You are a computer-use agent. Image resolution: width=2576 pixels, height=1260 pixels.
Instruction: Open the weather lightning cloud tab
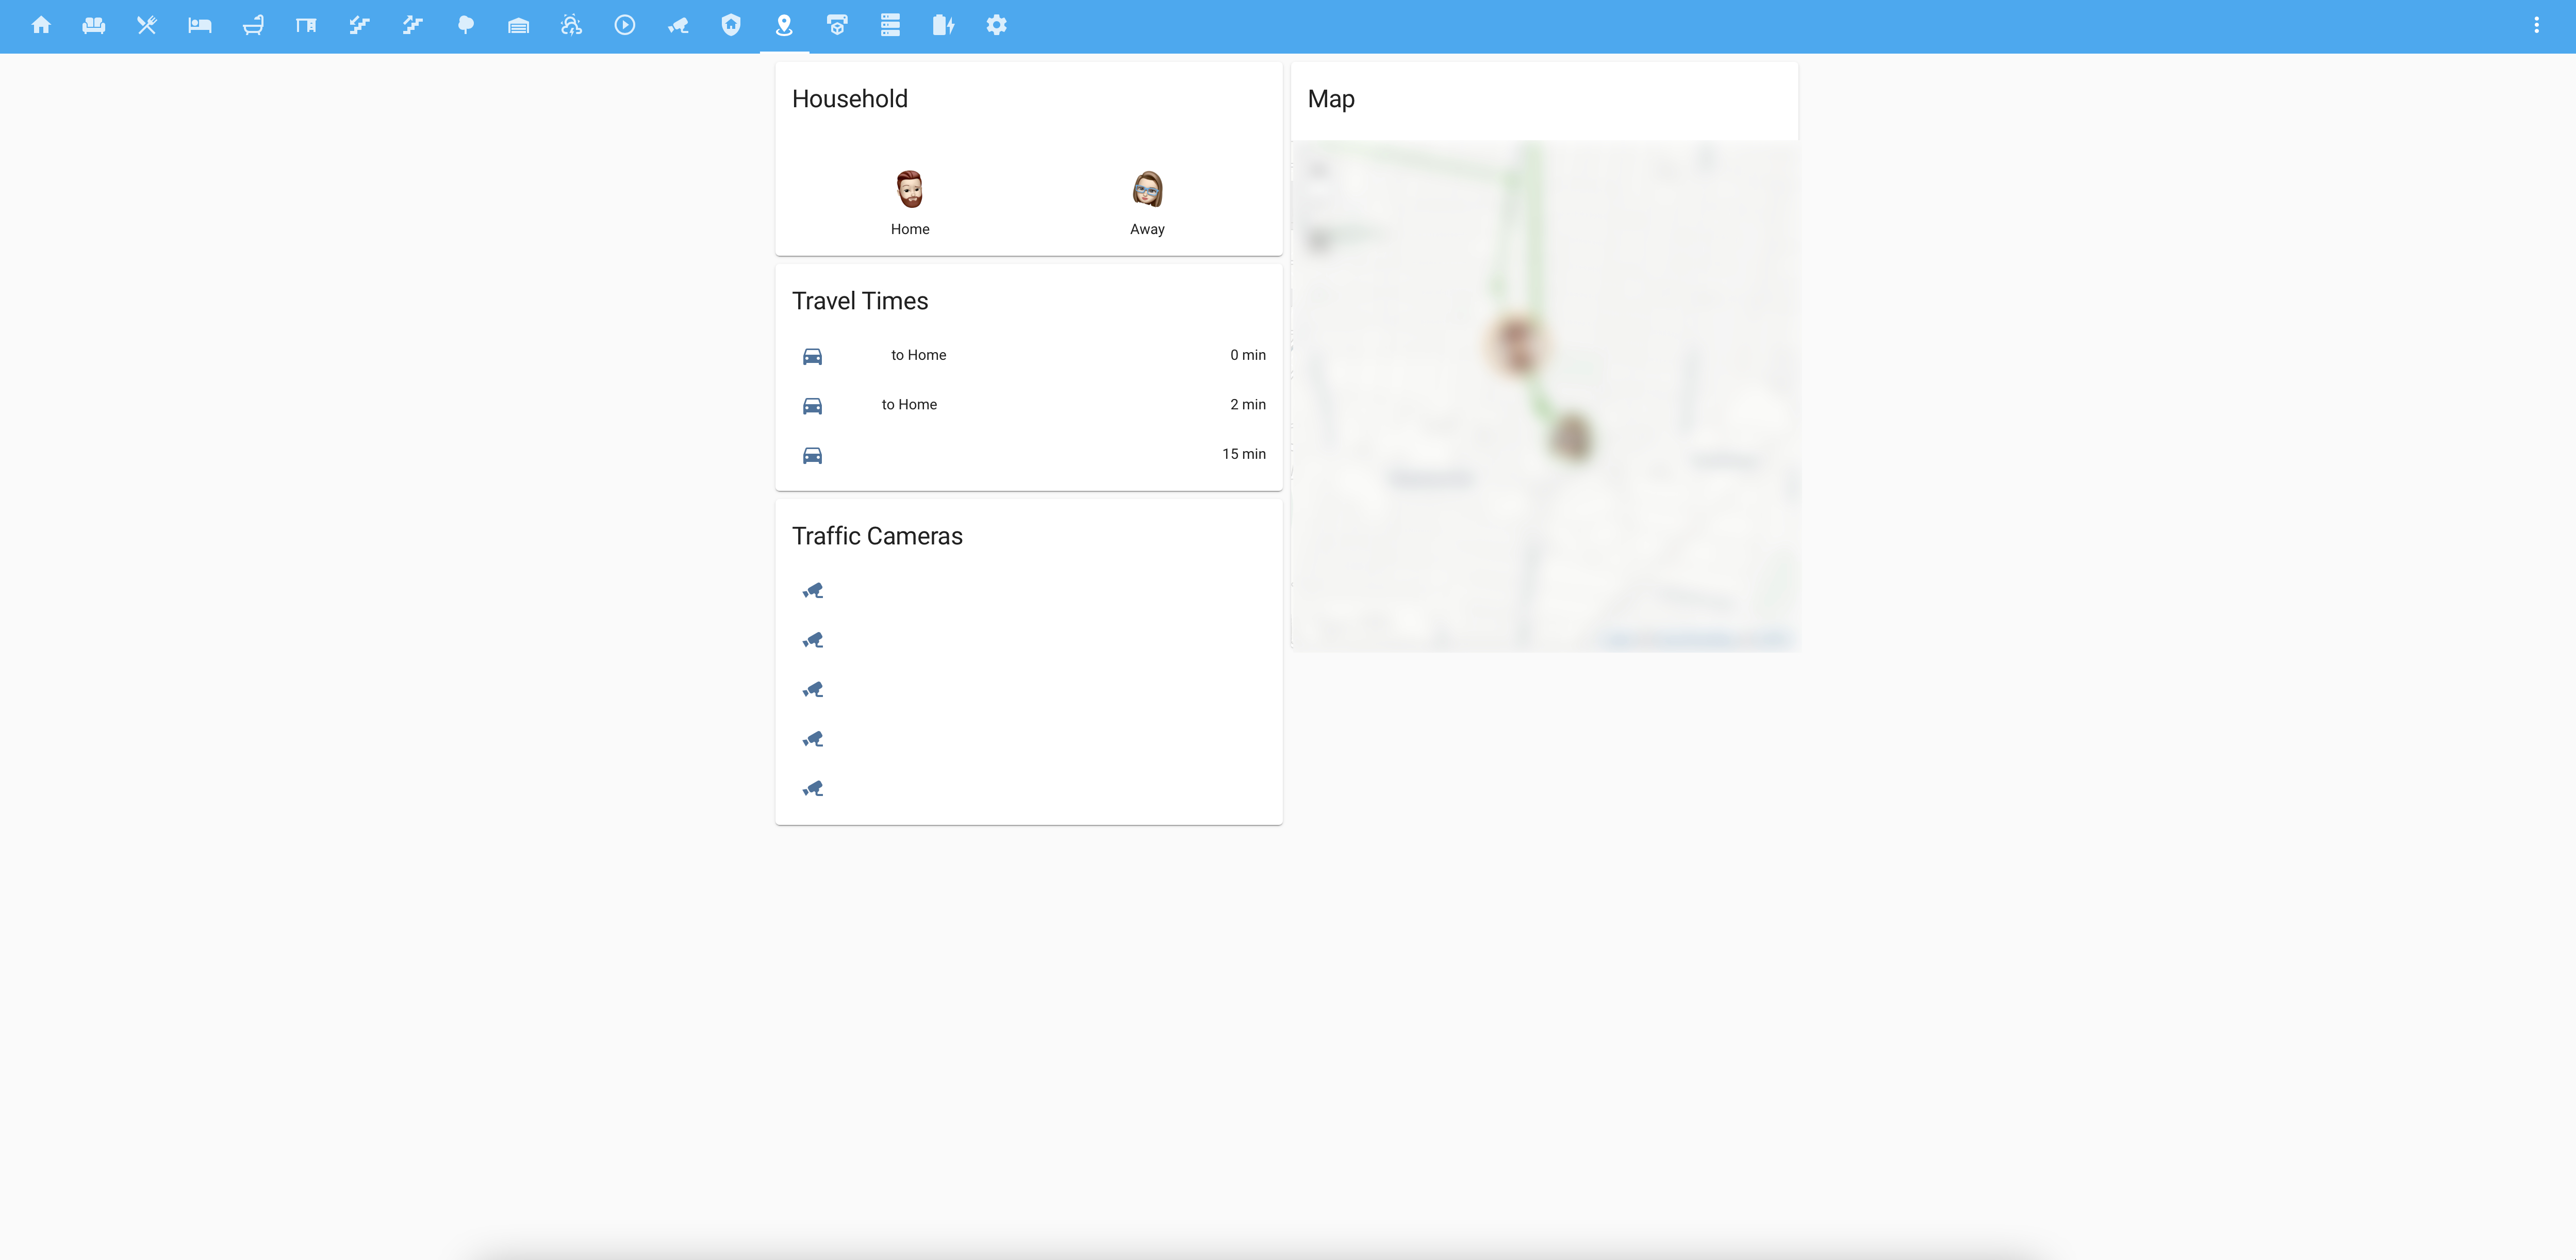(571, 25)
